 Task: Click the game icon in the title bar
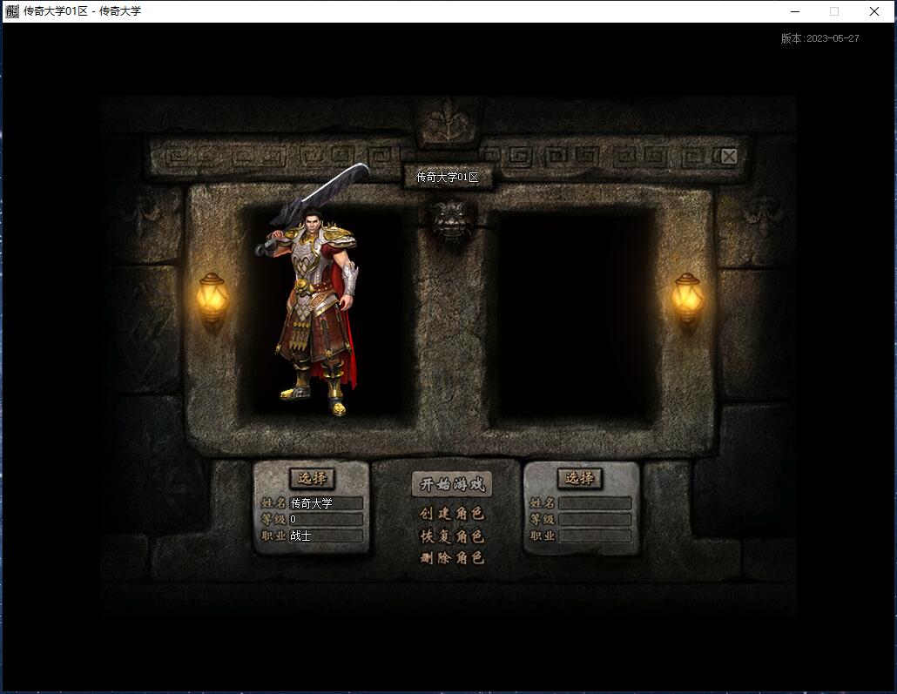click(x=12, y=10)
